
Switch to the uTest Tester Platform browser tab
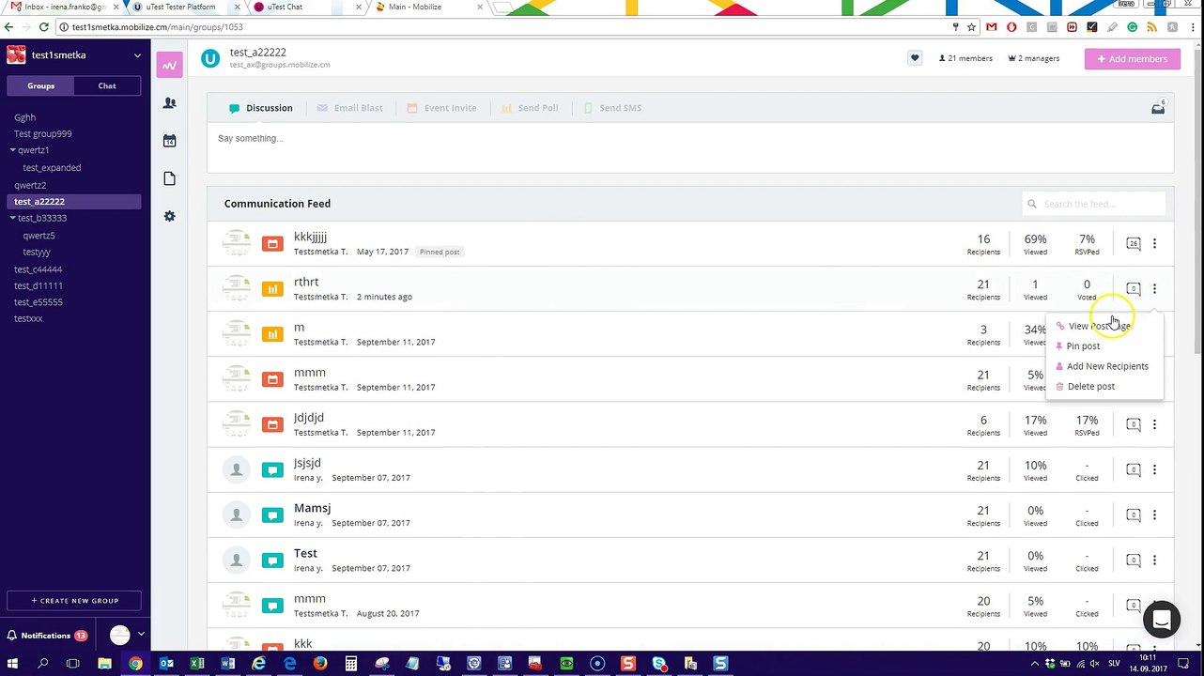(184, 8)
